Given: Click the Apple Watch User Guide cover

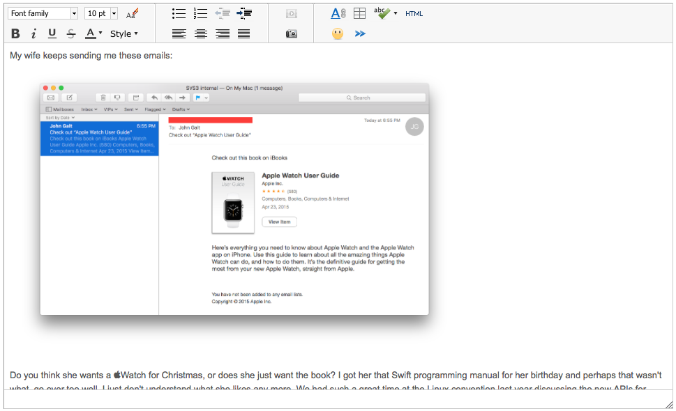Looking at the screenshot, I should pyautogui.click(x=233, y=203).
